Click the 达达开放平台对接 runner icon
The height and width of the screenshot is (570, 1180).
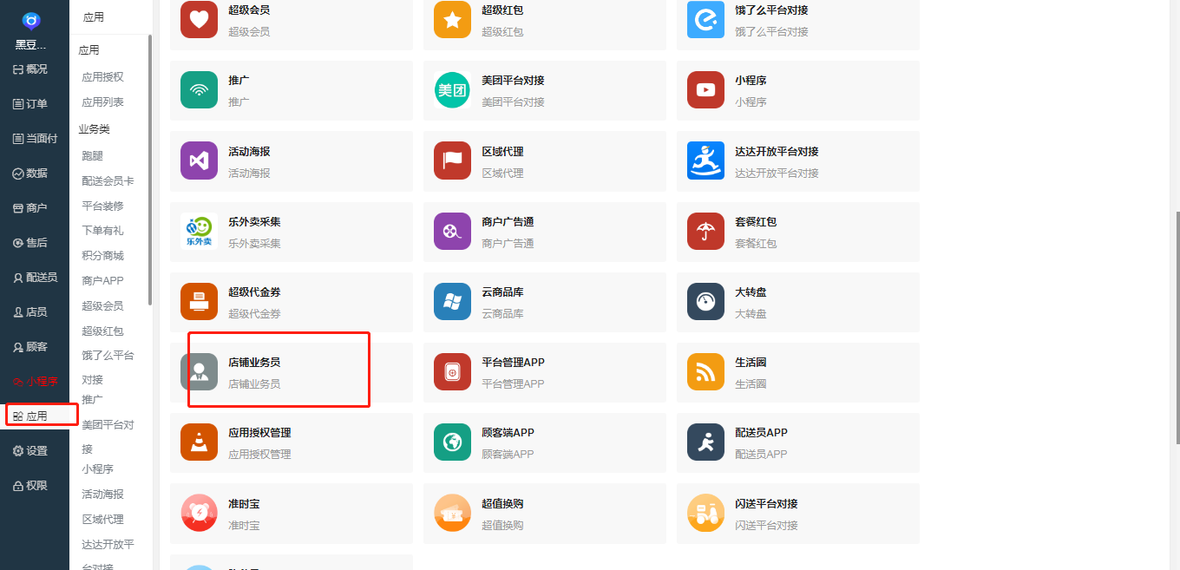705,161
